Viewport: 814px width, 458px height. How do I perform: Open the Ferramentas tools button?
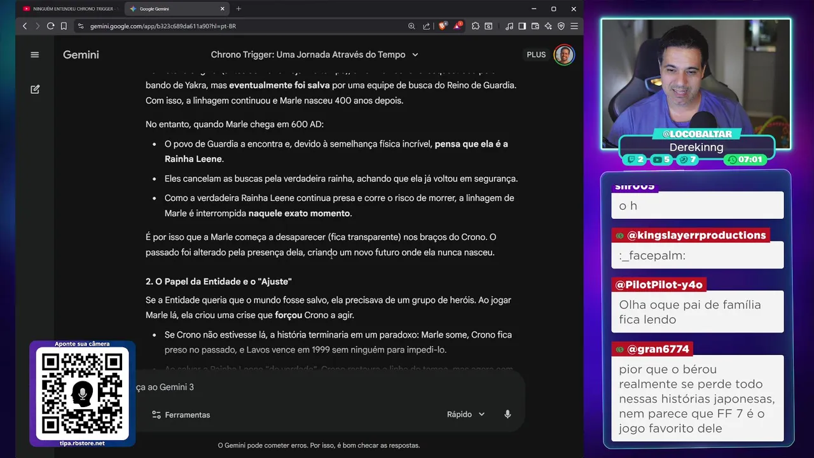[181, 415]
